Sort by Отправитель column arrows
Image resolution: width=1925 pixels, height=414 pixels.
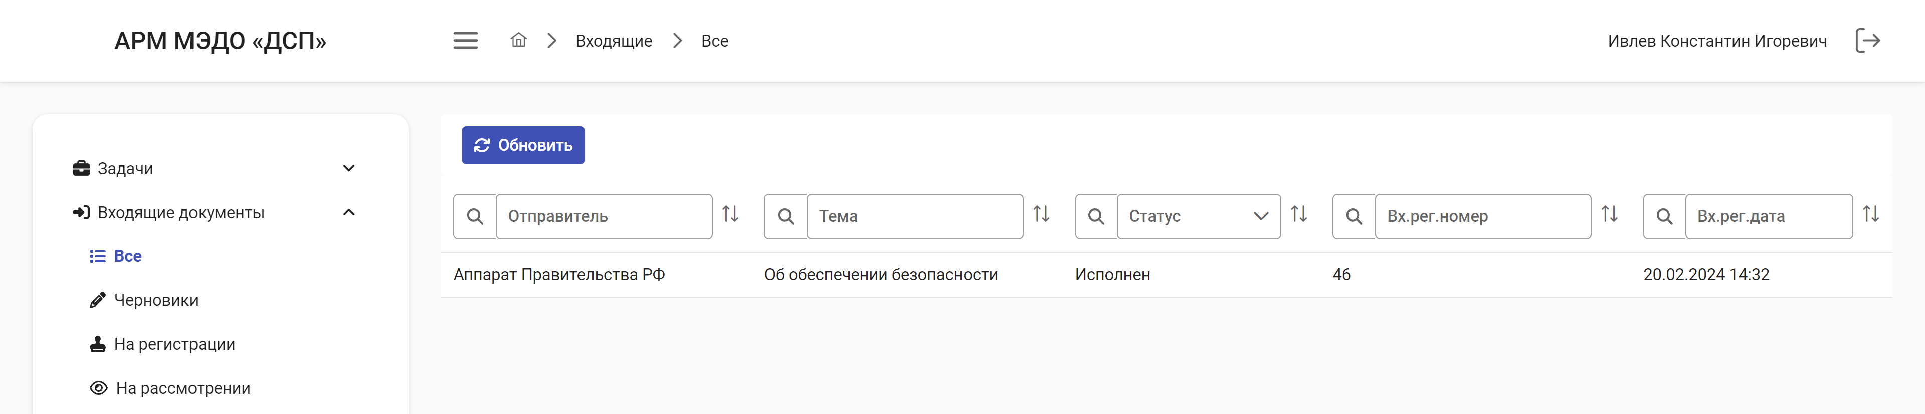click(x=731, y=214)
